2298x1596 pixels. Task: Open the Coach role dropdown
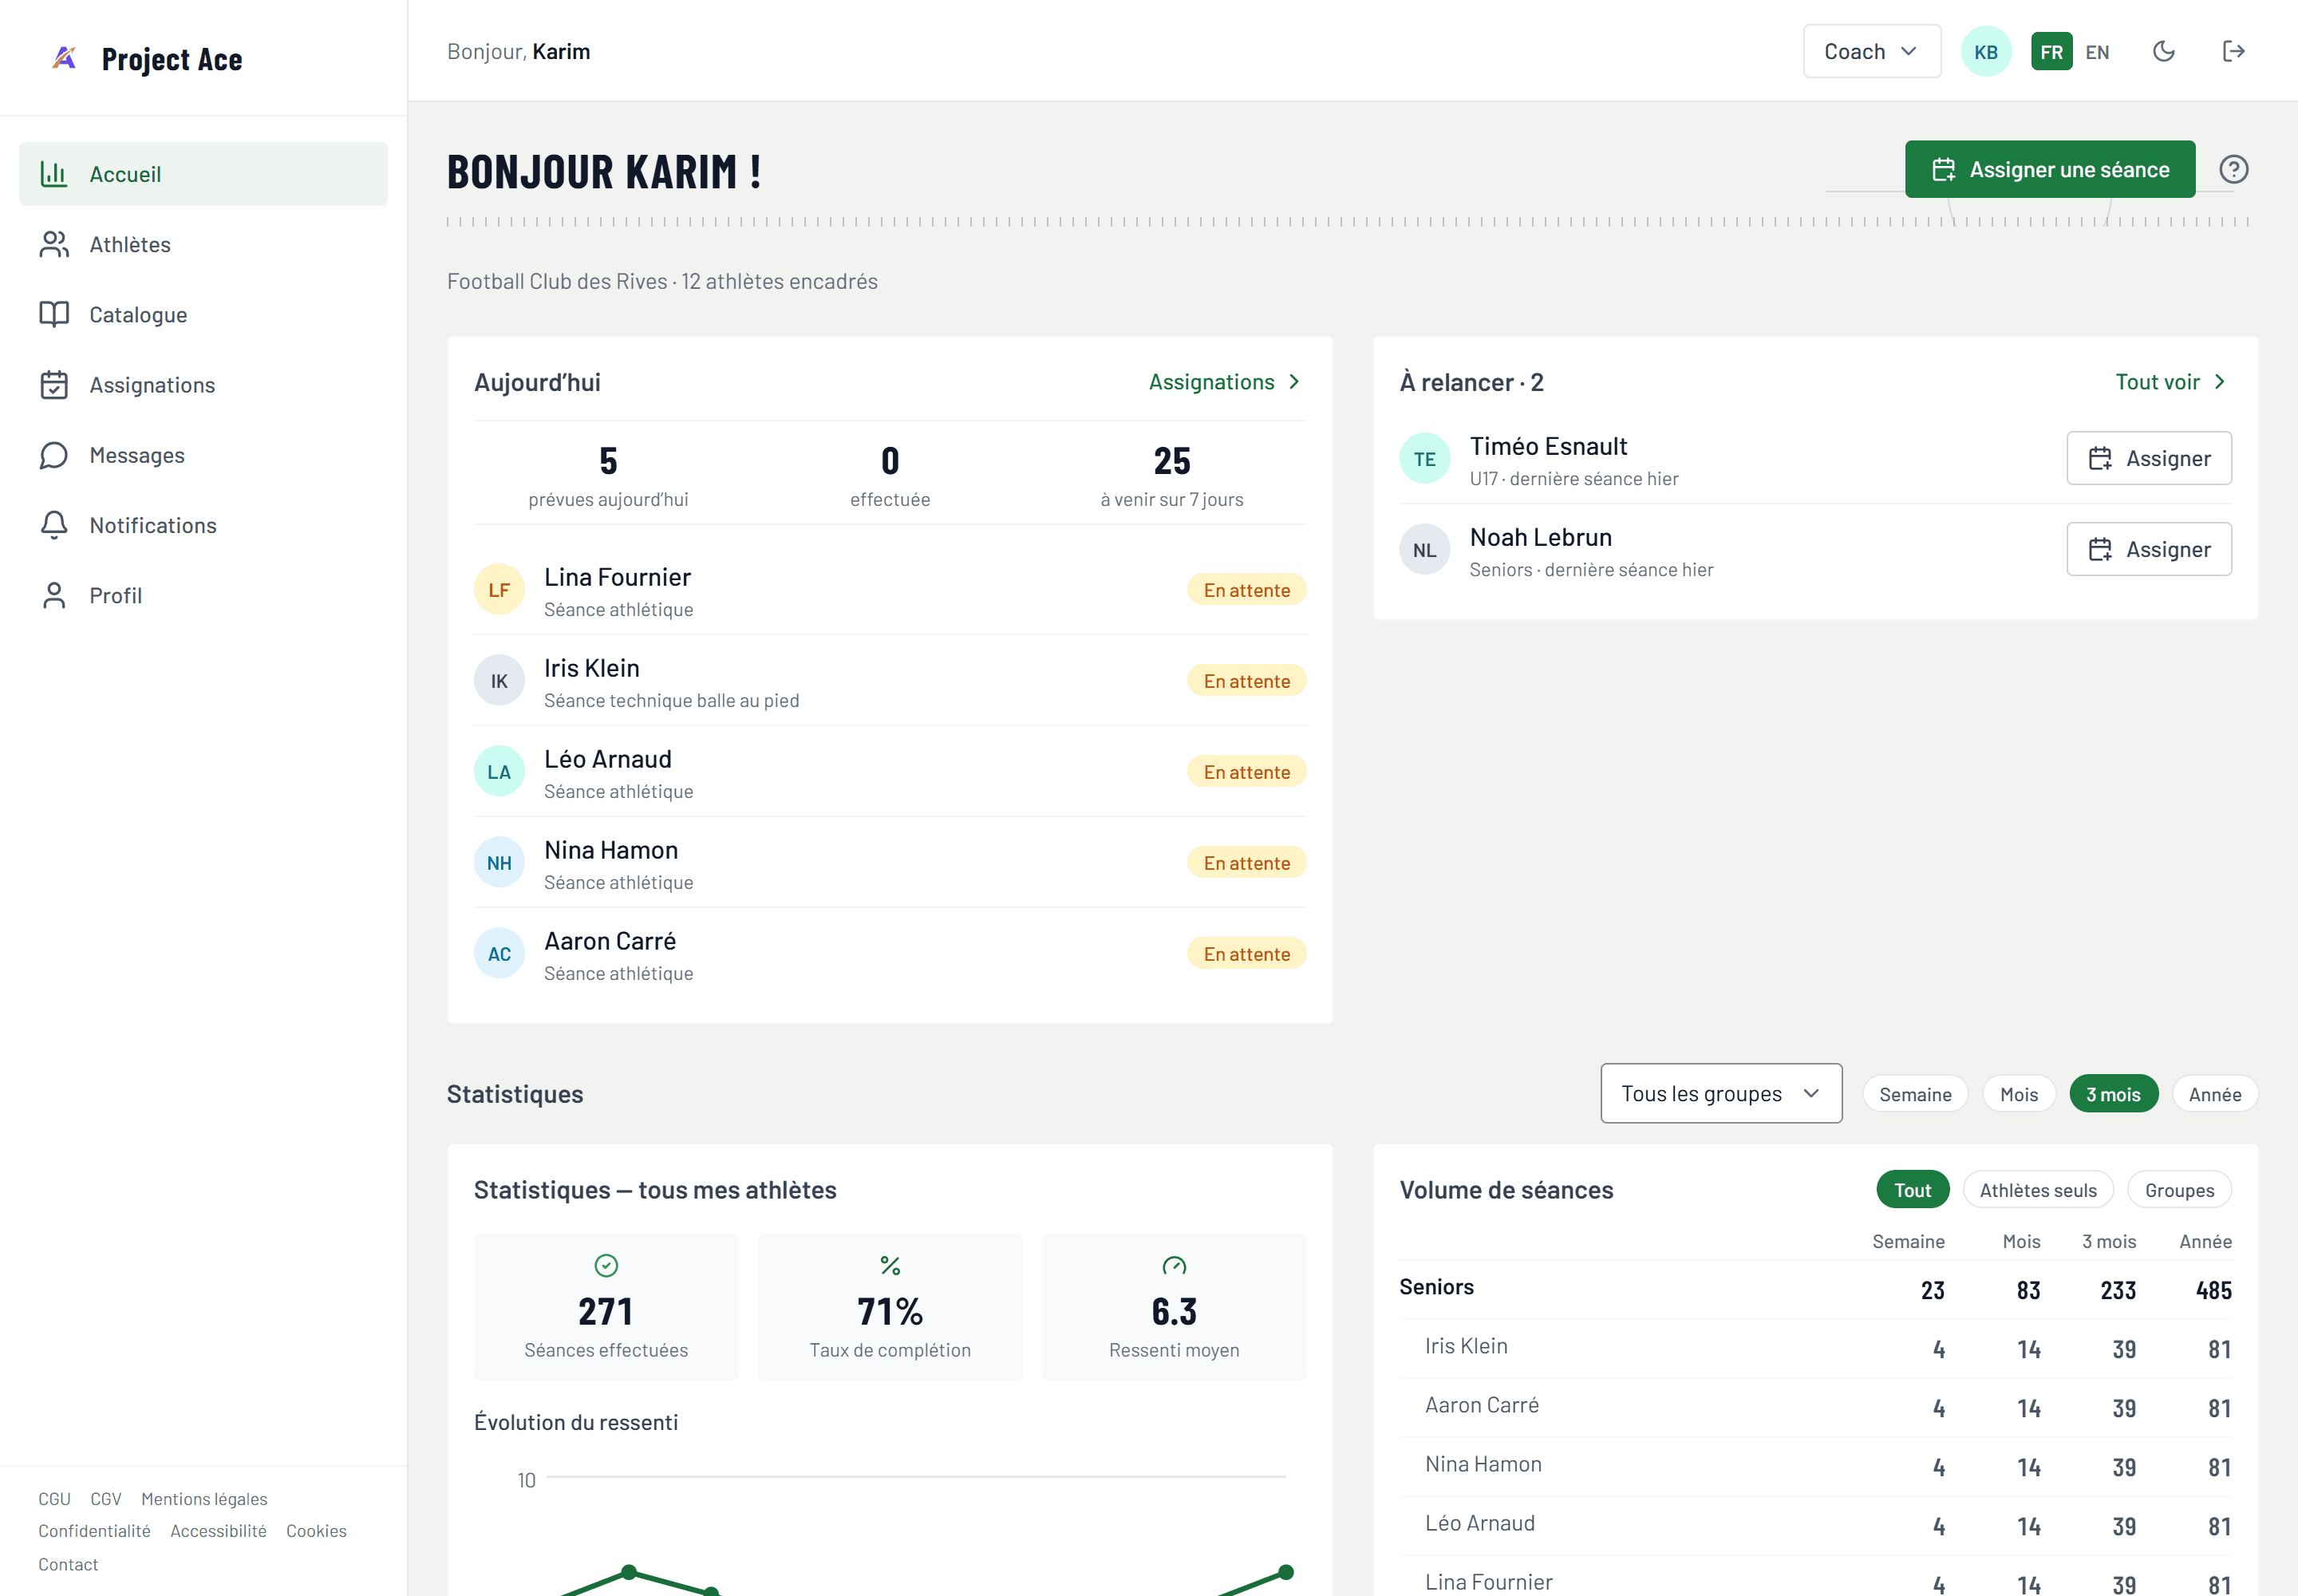(x=1872, y=51)
